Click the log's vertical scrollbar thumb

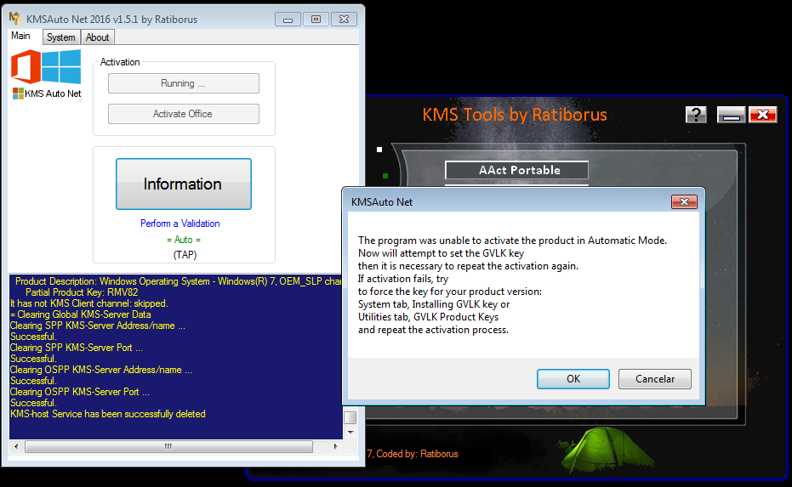click(x=350, y=418)
